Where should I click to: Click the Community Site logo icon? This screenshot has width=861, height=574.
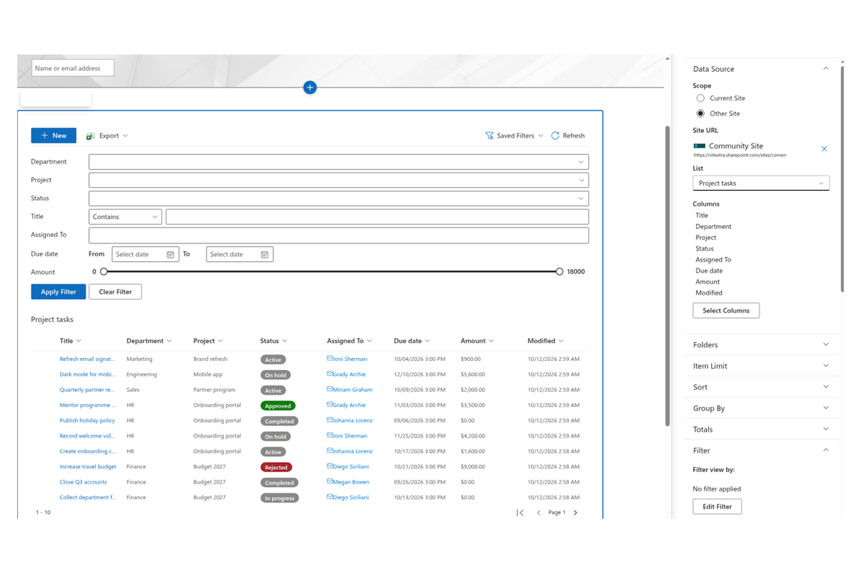(699, 146)
